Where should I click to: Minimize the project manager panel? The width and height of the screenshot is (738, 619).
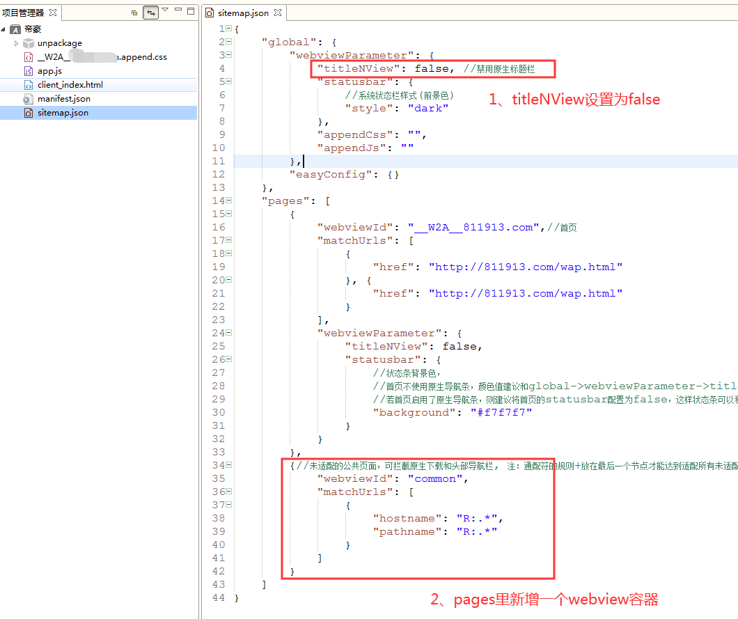point(178,10)
